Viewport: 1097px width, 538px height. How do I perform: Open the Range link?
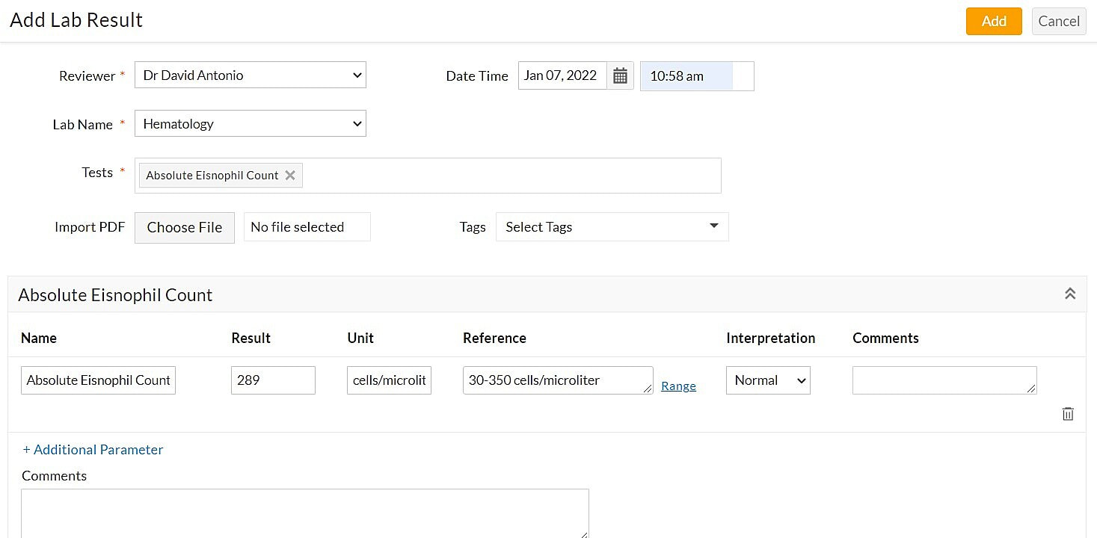pyautogui.click(x=678, y=386)
